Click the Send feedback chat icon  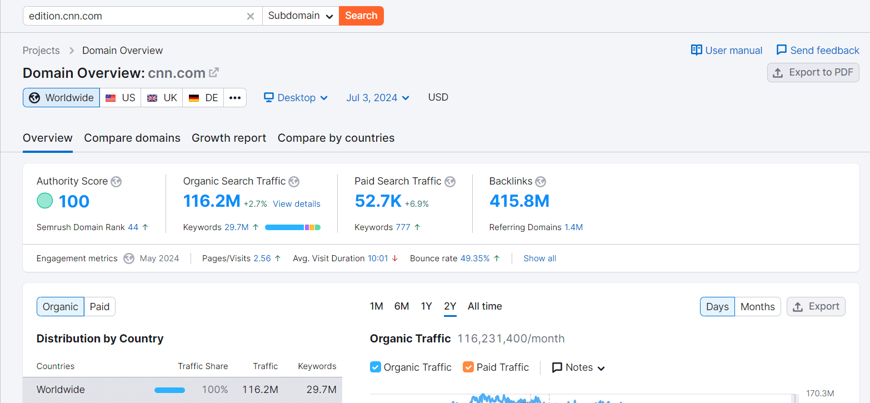(782, 50)
